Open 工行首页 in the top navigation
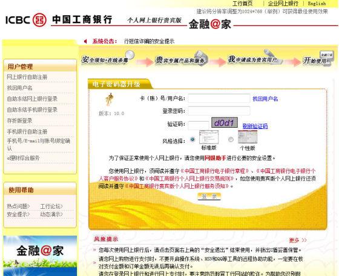Screen dimensions: 339x276 [x=242, y=4]
